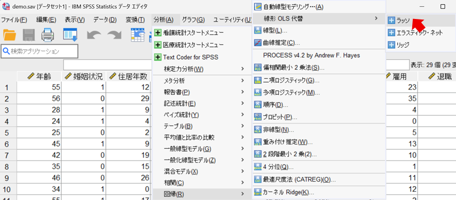Click the 看護統計スタートメニュー plus icon
The width and height of the screenshot is (456, 200).
(x=158, y=32)
